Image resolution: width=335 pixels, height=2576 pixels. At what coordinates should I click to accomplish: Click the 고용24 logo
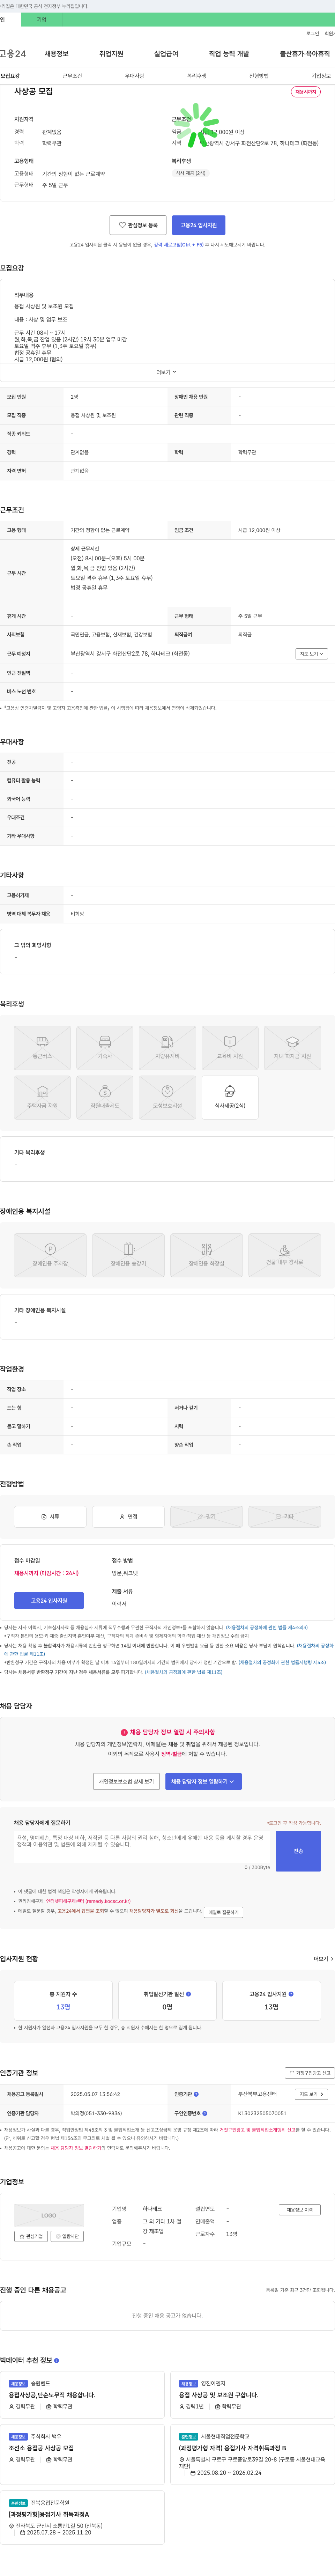pyautogui.click(x=13, y=54)
